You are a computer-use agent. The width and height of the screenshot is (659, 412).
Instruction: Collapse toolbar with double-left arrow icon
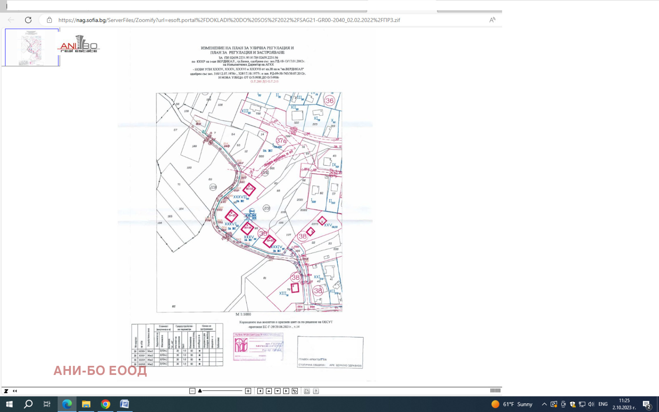(15, 391)
